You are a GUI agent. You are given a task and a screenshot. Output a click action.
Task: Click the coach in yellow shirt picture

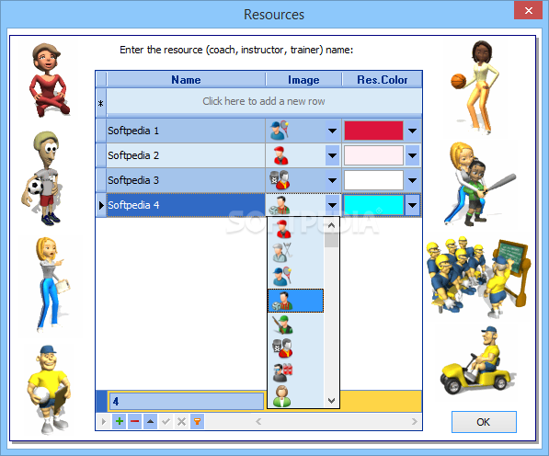(x=49, y=390)
